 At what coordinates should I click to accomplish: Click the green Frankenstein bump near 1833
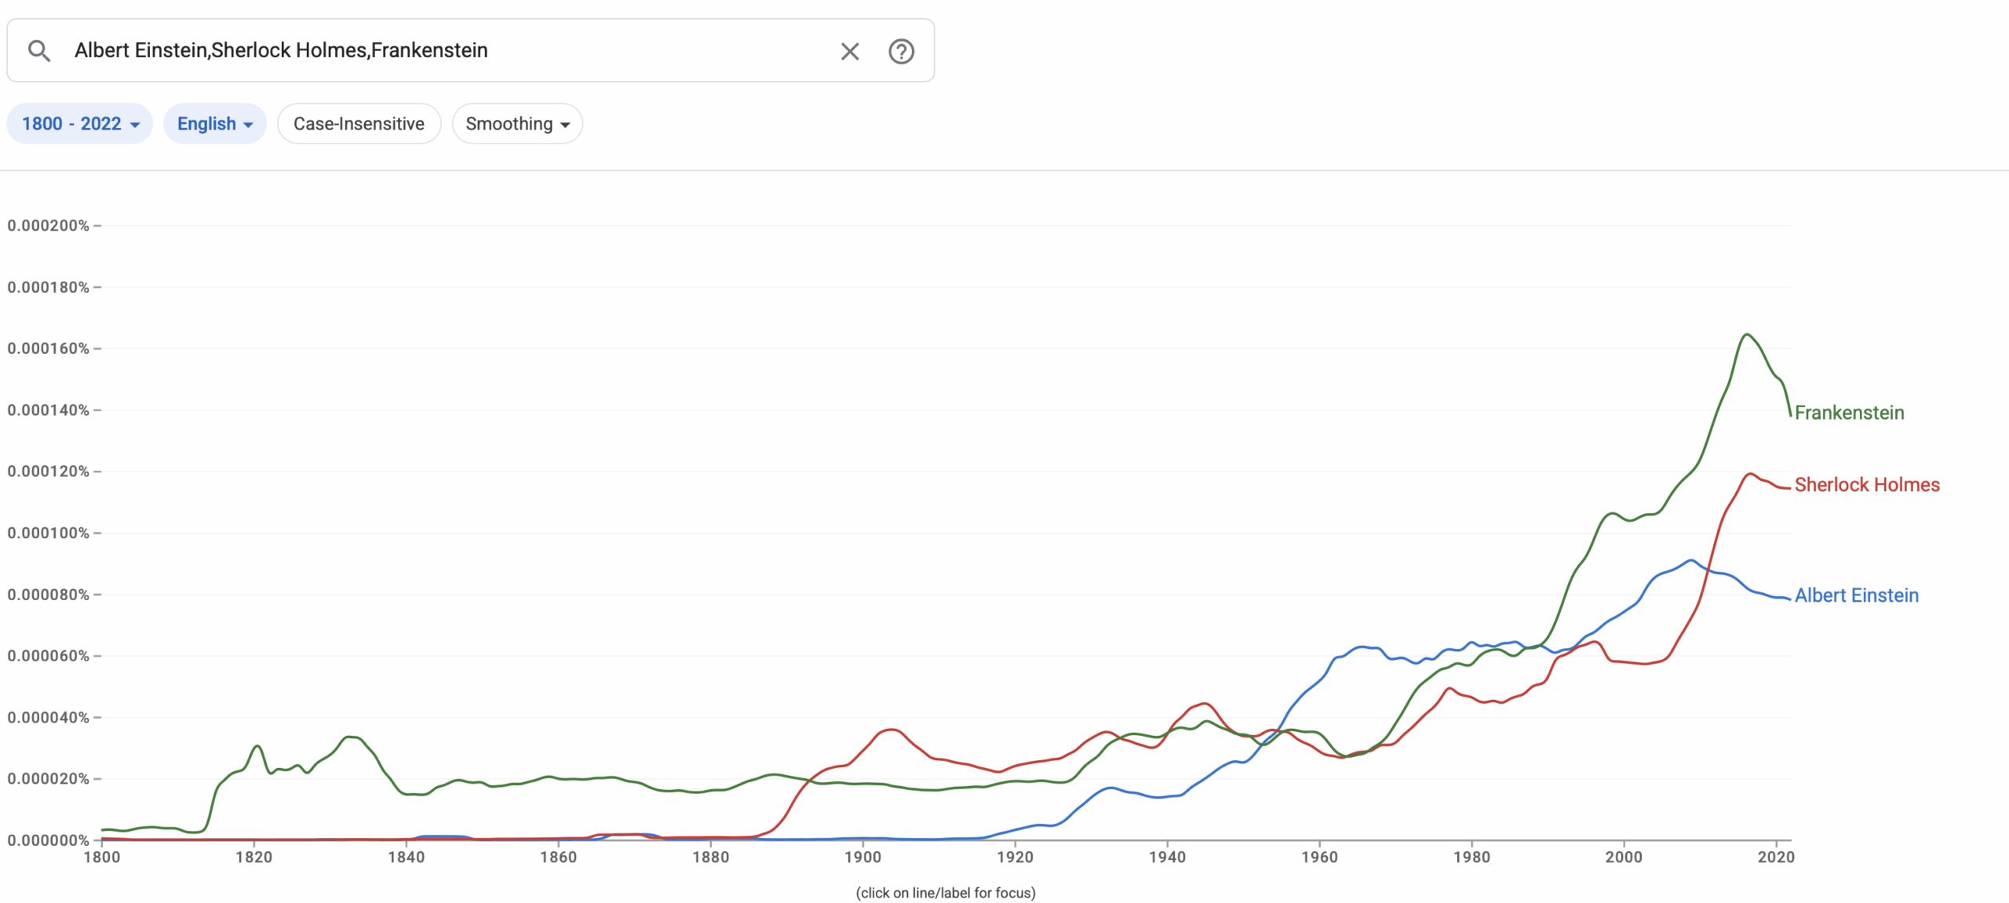tap(352, 737)
